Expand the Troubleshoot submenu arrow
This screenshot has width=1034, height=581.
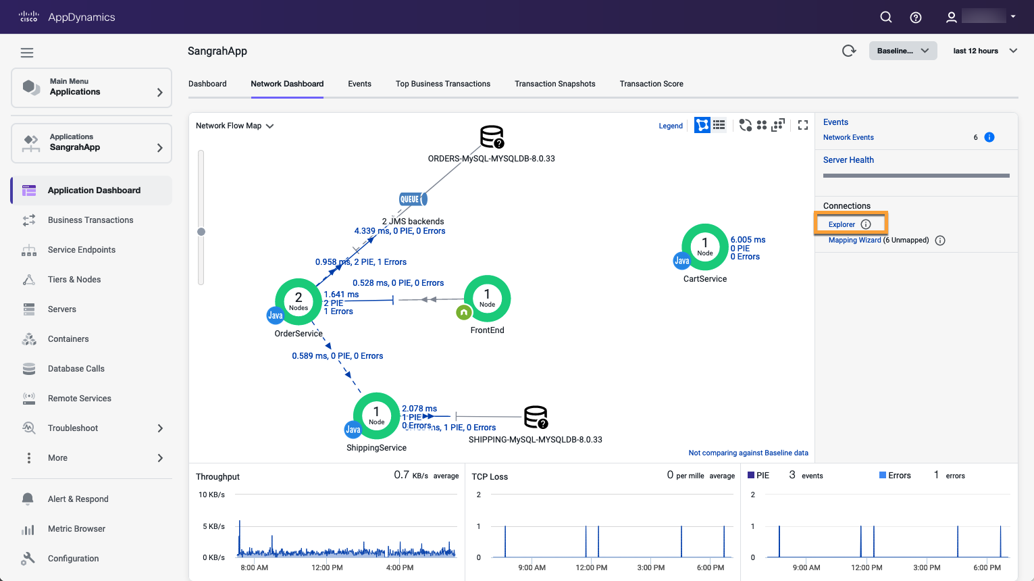[x=160, y=428]
